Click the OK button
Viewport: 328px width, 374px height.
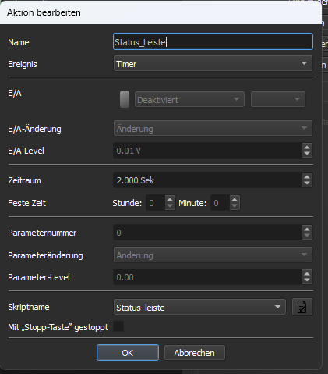(128, 353)
